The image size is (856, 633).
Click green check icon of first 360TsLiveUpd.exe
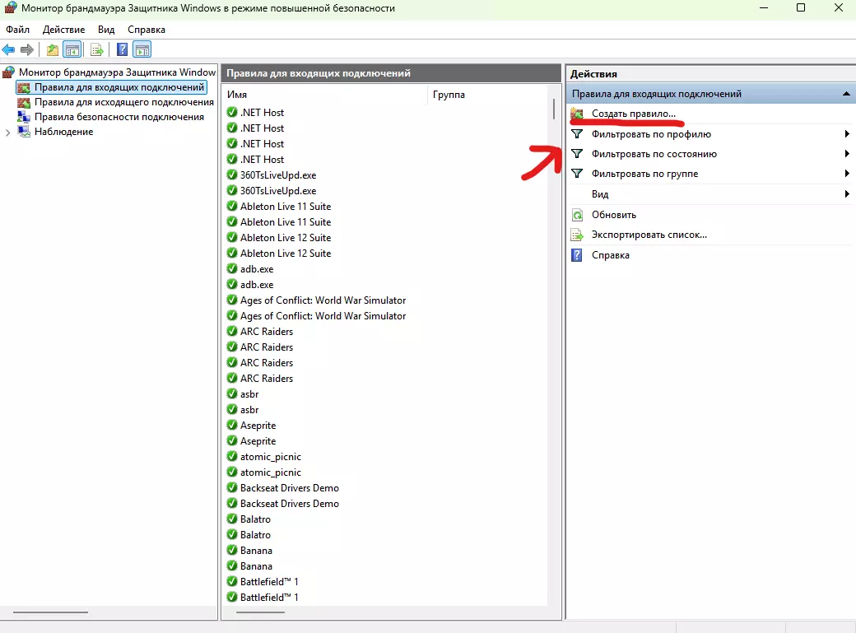point(232,175)
